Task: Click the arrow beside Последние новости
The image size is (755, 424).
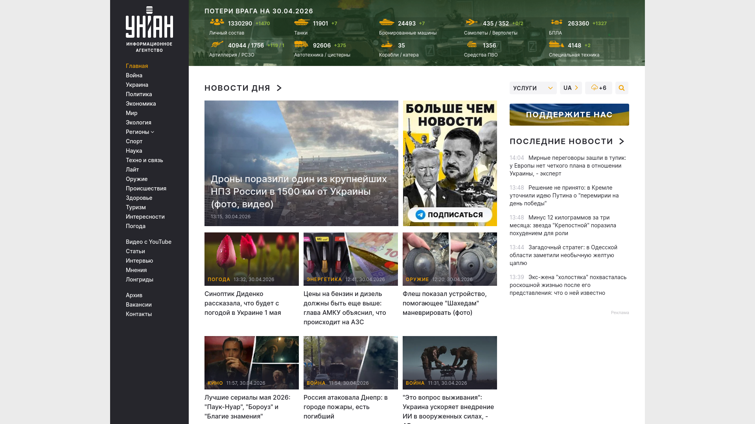Action: (622, 141)
